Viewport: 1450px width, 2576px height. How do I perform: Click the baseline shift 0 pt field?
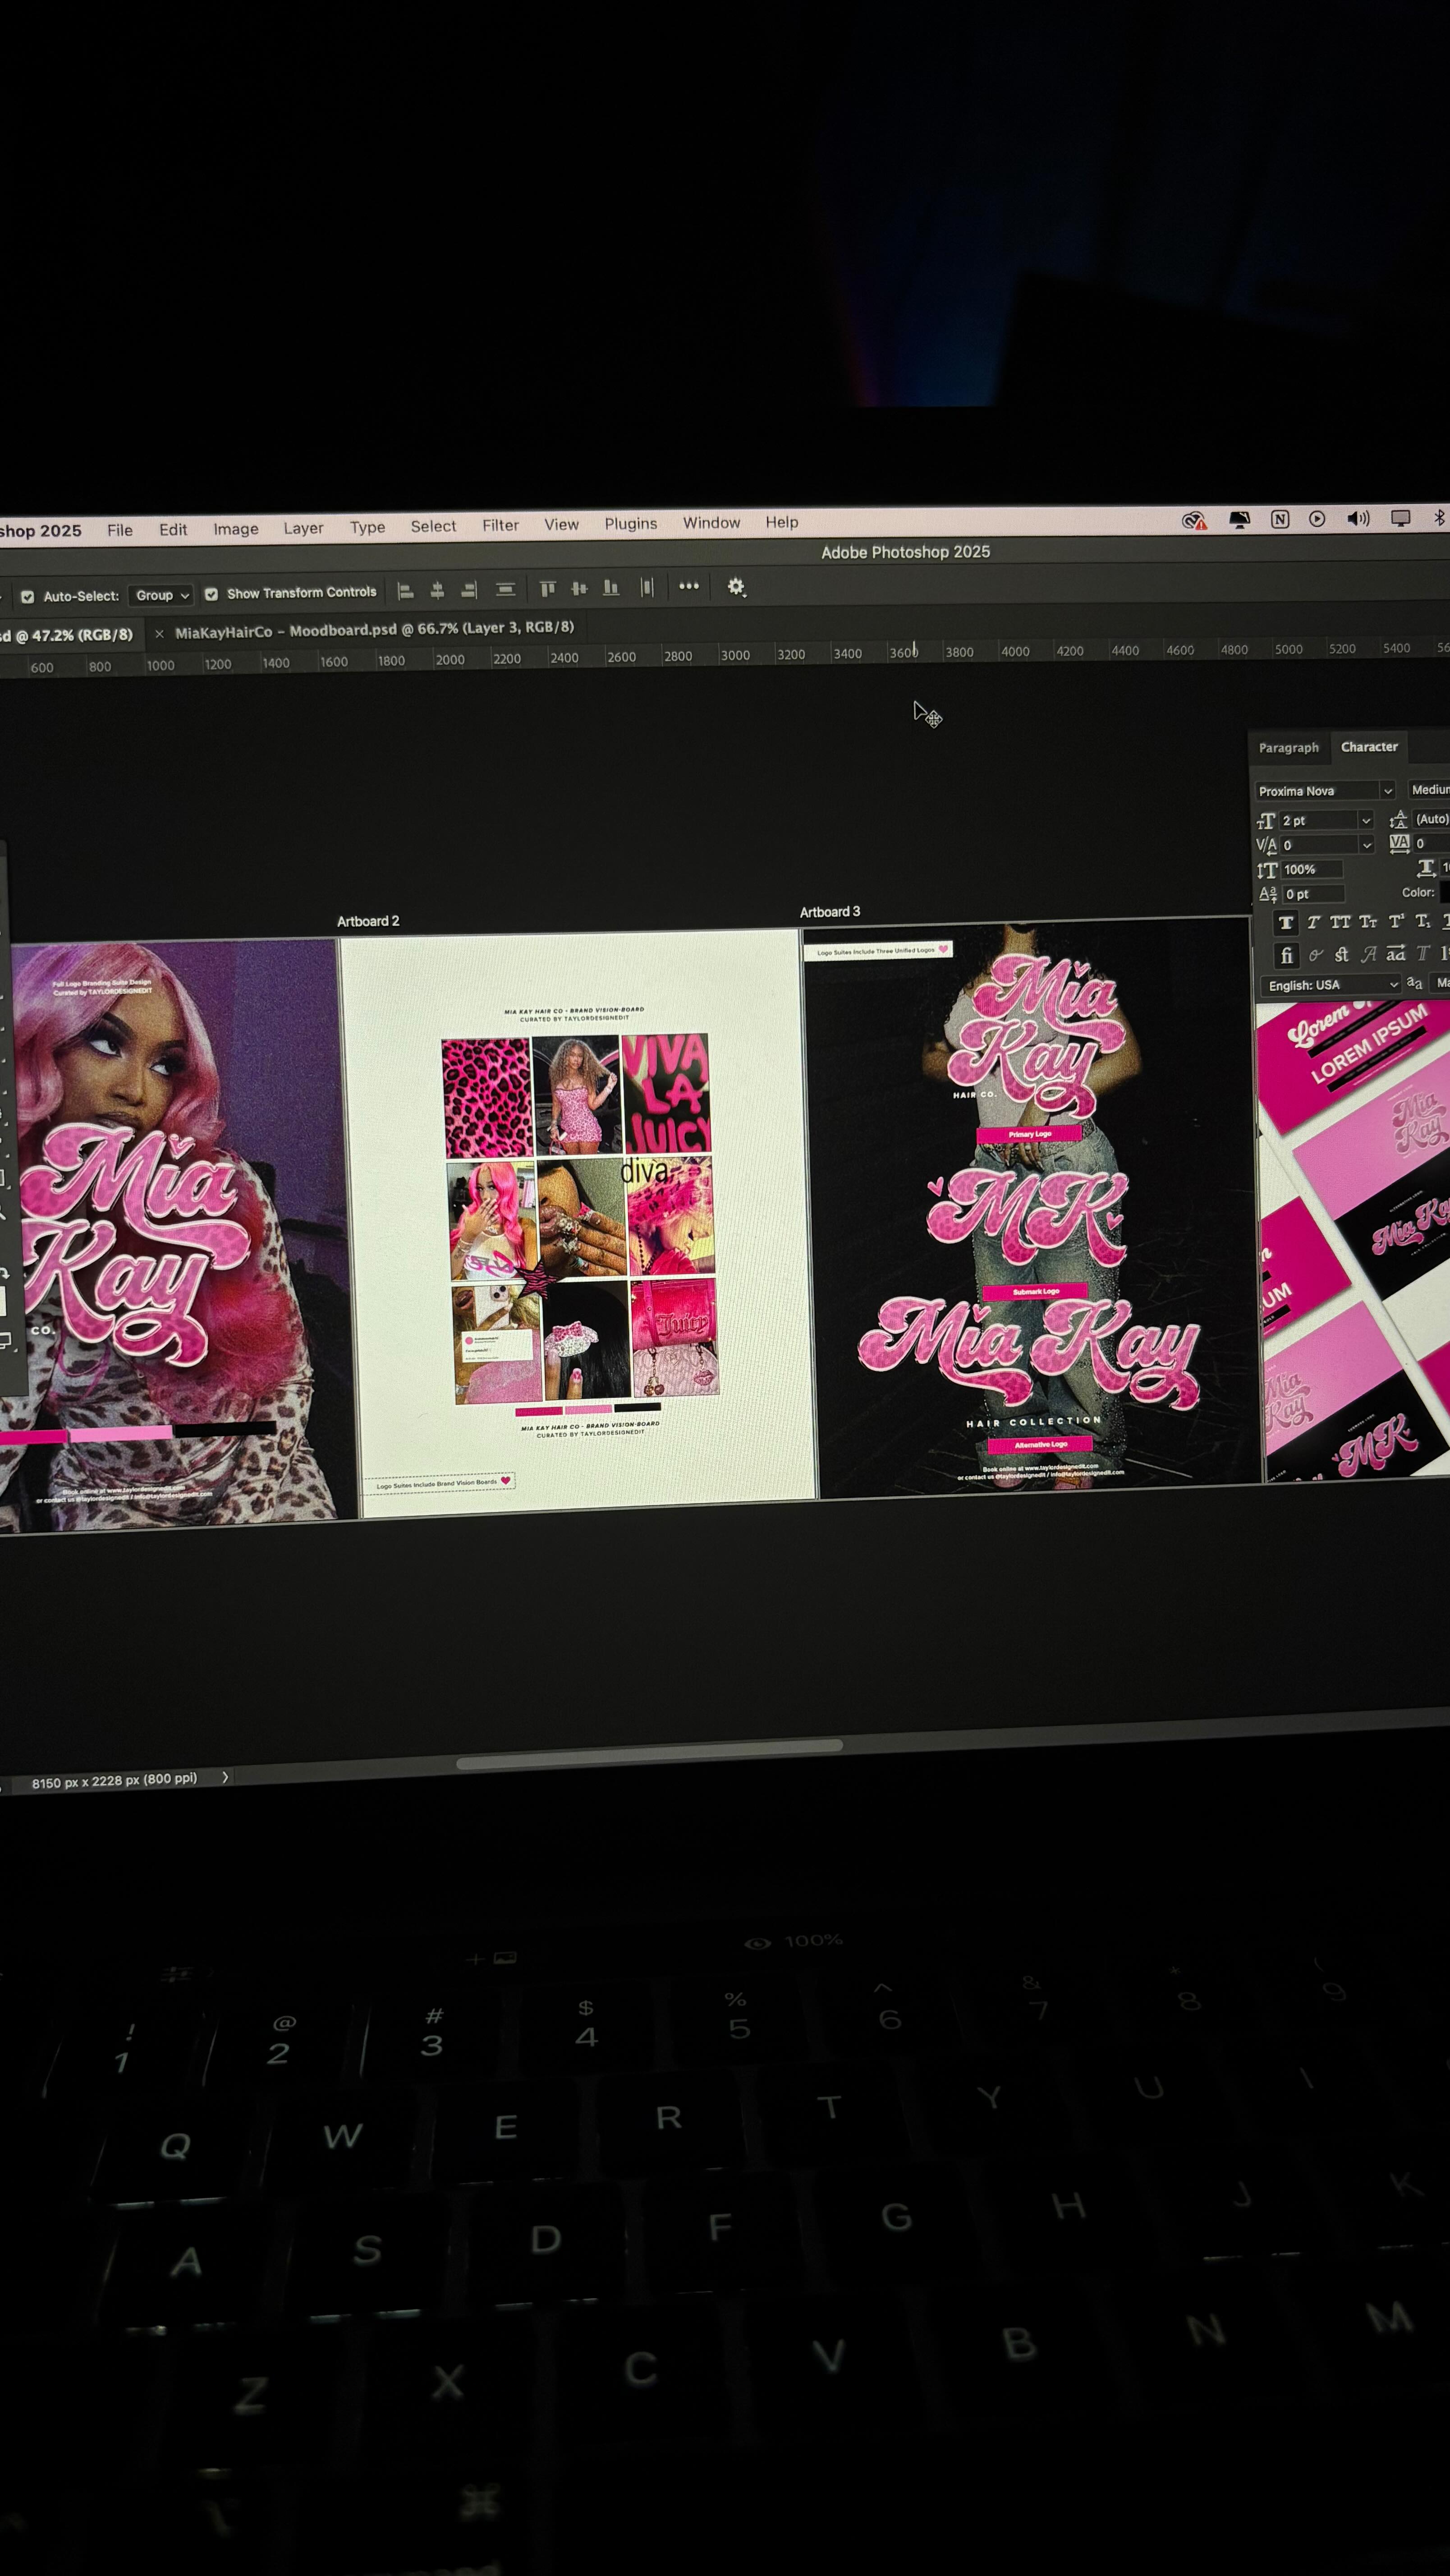click(x=1313, y=894)
